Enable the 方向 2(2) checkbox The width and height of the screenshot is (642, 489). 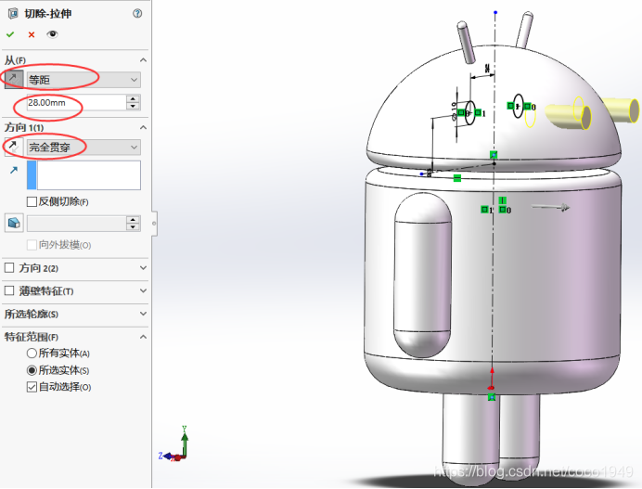point(9,268)
